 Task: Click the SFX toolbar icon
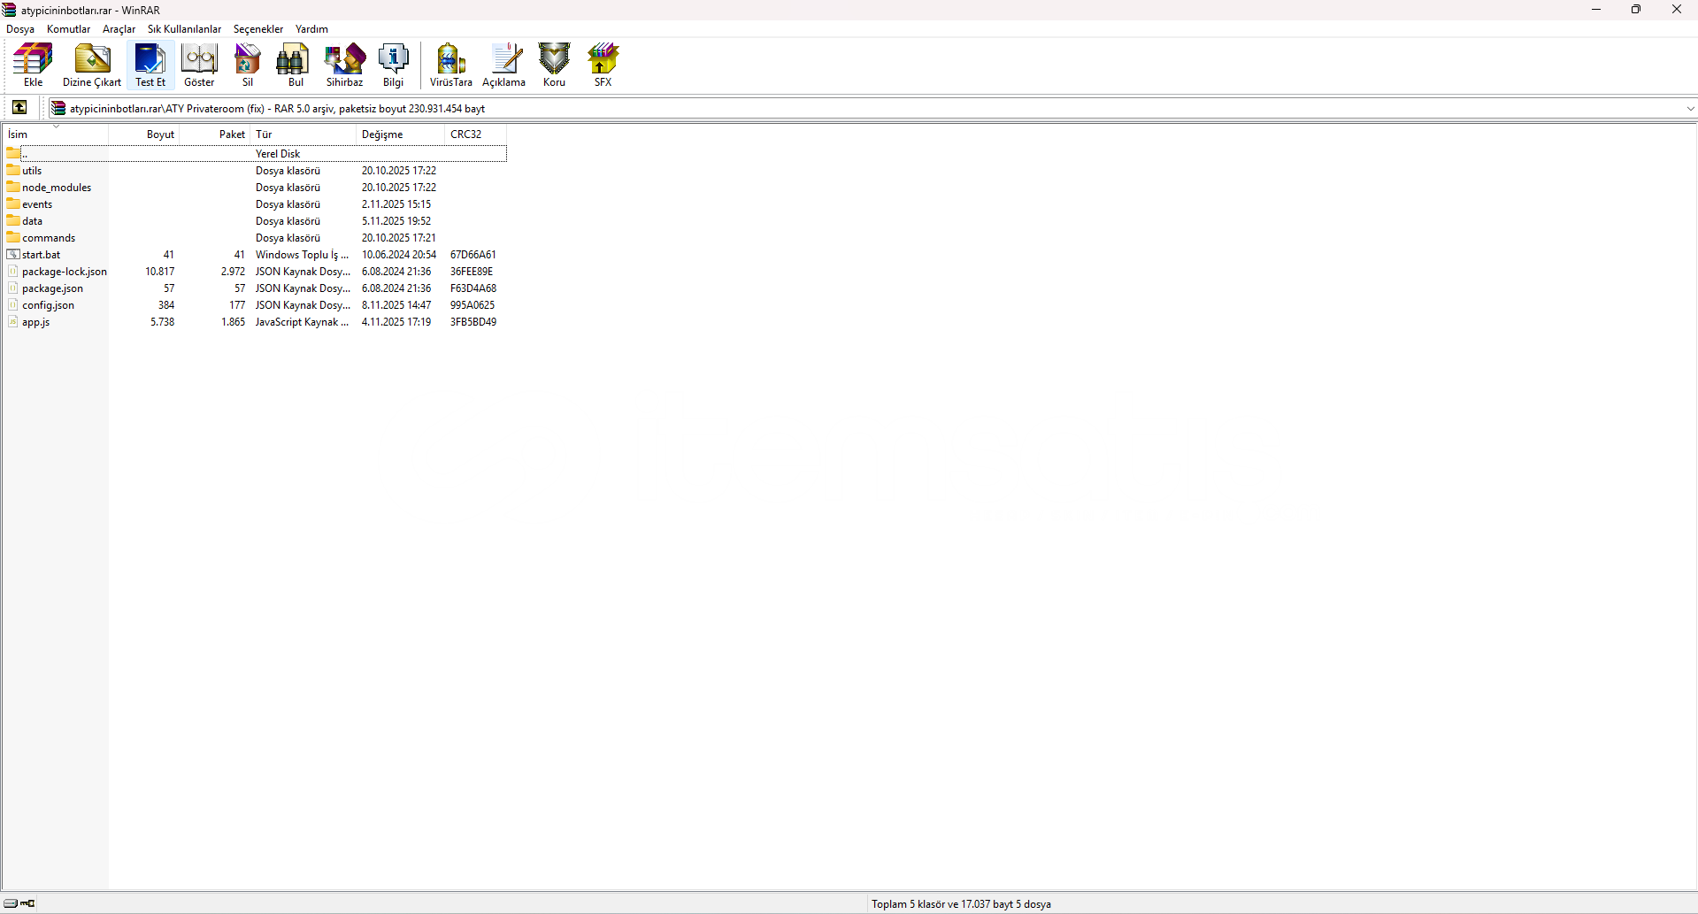click(603, 65)
